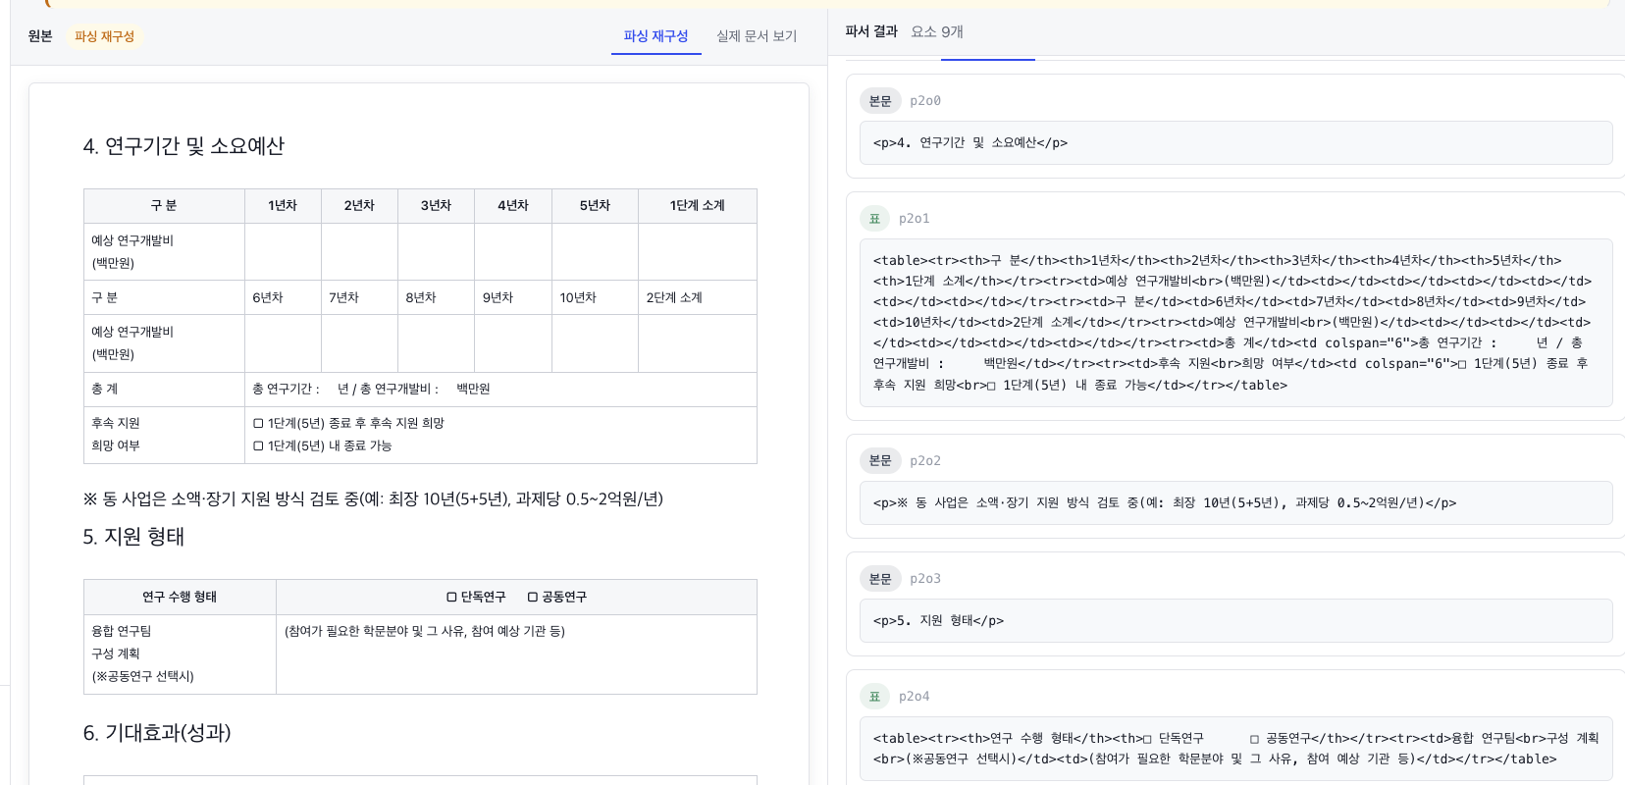Click the 본문 badge on element p2o3

(880, 579)
